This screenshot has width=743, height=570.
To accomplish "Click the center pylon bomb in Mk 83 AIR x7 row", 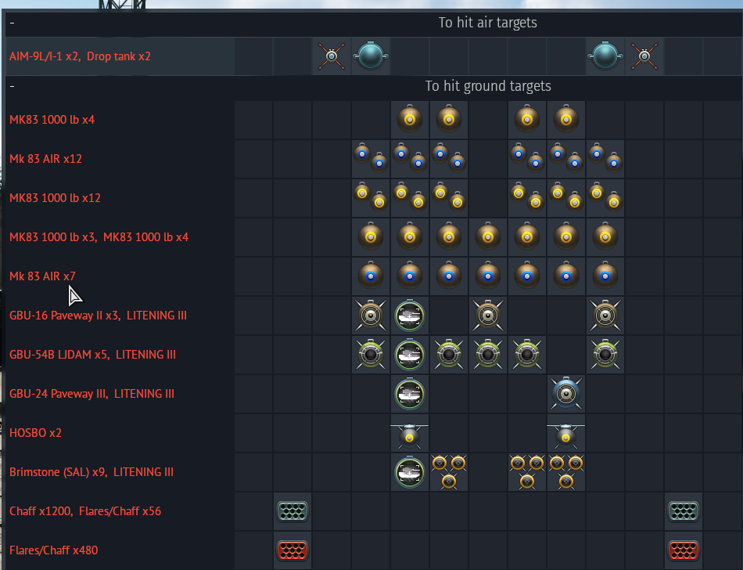I will tap(487, 276).
